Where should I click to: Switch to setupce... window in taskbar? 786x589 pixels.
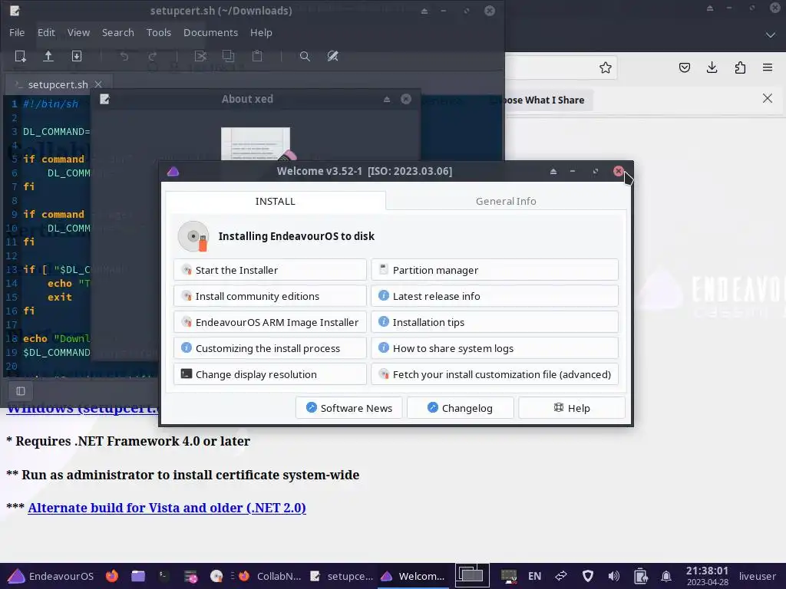[x=342, y=576]
